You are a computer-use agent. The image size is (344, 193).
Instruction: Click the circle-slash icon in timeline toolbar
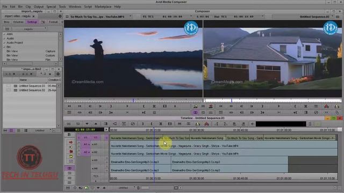(133, 124)
